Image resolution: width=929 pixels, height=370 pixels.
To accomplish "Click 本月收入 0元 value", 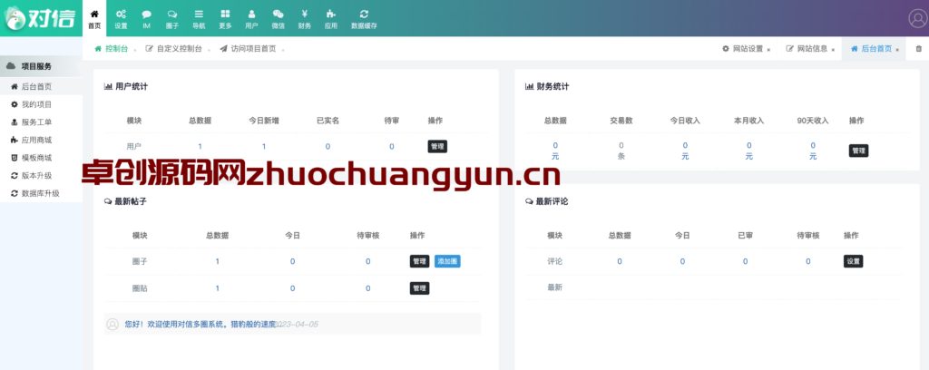I will coord(748,151).
